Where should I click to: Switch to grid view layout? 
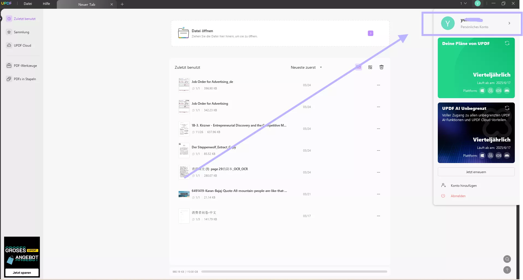(370, 67)
